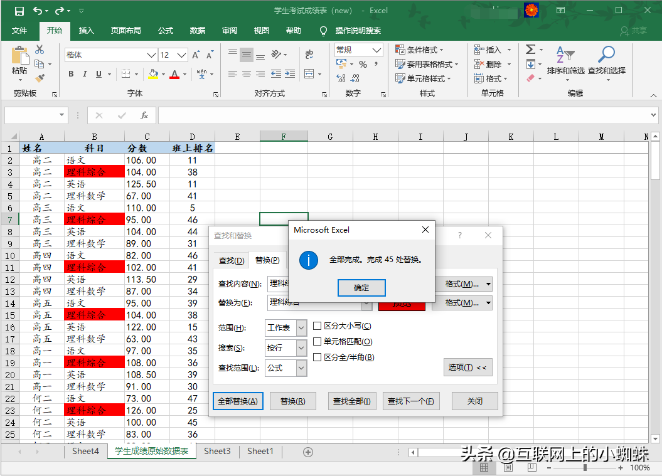The image size is (662, 476).
Task: Open the Within scope dropdown showing 工作表
Action: tap(301, 328)
